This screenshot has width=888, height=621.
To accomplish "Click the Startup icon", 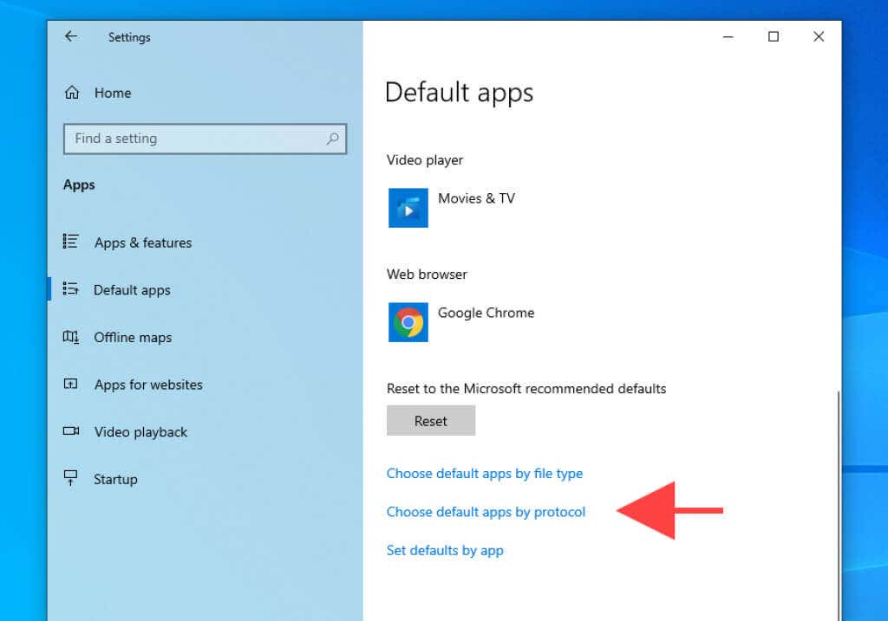I will [71, 478].
